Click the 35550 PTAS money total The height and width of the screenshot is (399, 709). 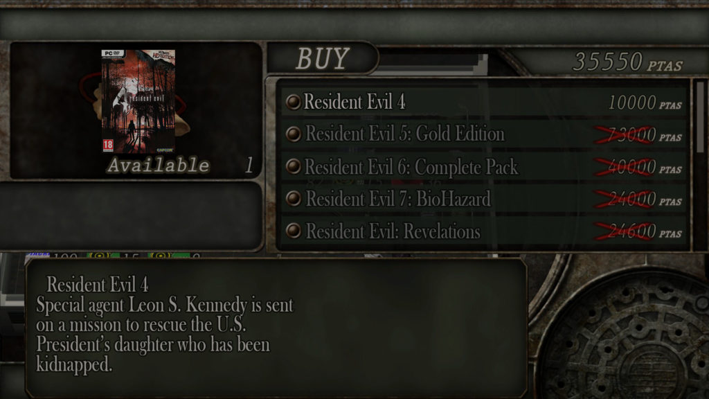pyautogui.click(x=627, y=62)
